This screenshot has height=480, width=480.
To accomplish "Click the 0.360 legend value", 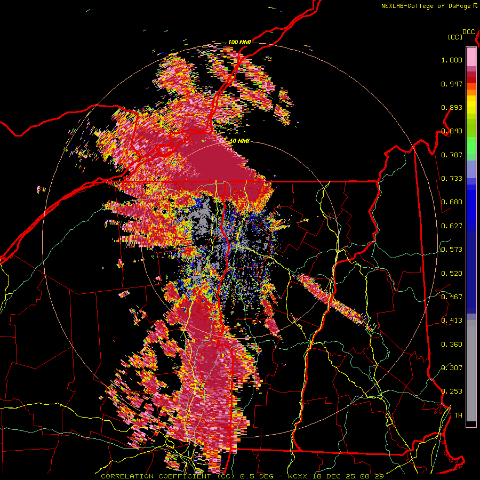I will coord(452,345).
